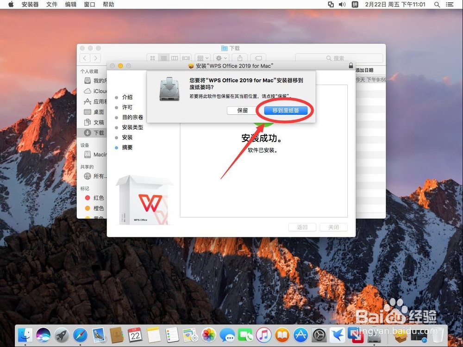Screen dimensions: 463x347
Task: Open Safari from the Dock
Action: tap(80, 335)
